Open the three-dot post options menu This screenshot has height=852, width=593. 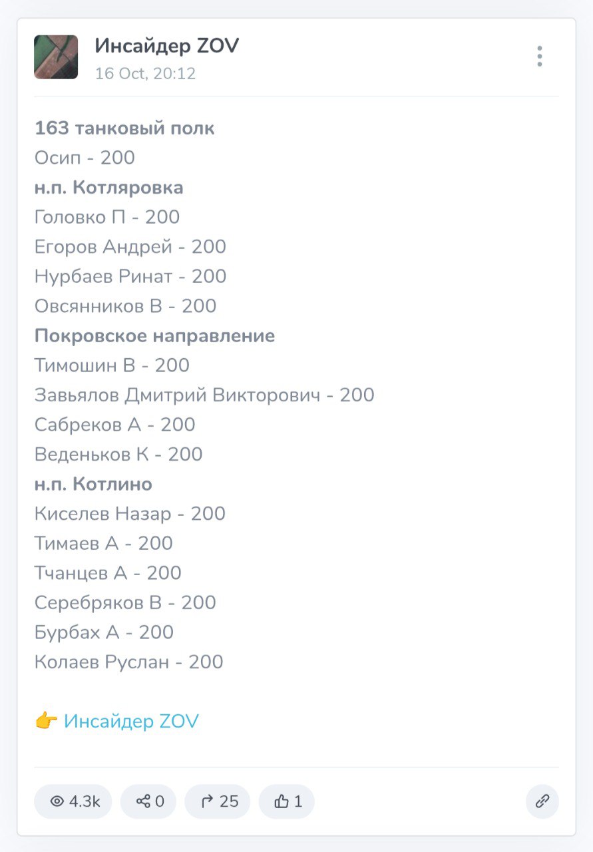(x=539, y=57)
